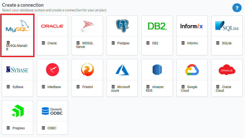Image resolution: width=245 pixels, height=138 pixels.
Task: Click database stack icon beside SQLite label
Action: (218, 43)
